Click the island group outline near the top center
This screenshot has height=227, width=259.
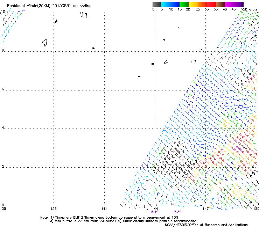pos(84,15)
